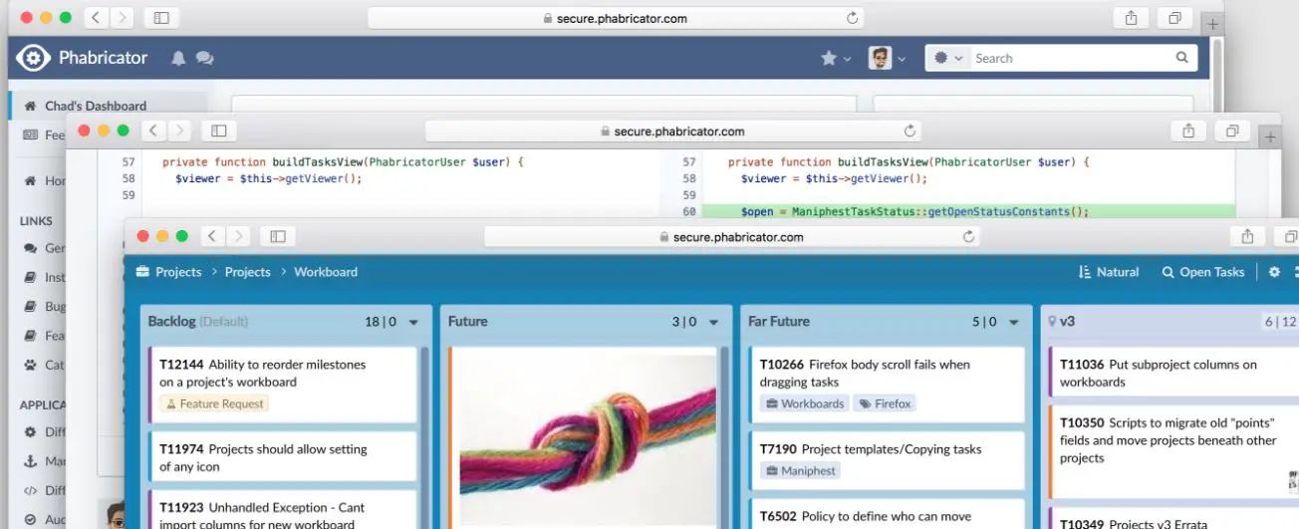Image resolution: width=1299 pixels, height=529 pixels.
Task: Open favorites star menu in Phabricator header
Action: coord(835,59)
